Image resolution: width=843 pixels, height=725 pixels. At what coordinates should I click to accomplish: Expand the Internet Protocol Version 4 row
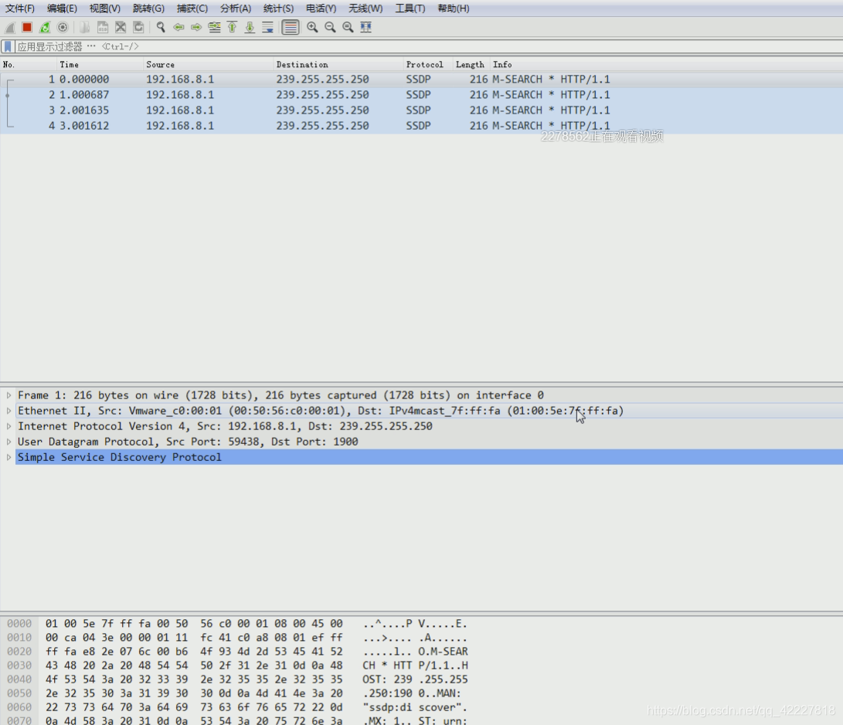pos(8,426)
